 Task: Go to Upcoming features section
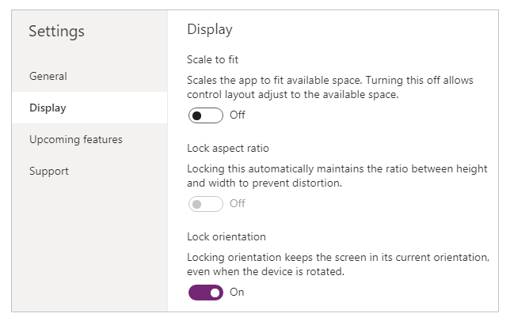tap(76, 140)
